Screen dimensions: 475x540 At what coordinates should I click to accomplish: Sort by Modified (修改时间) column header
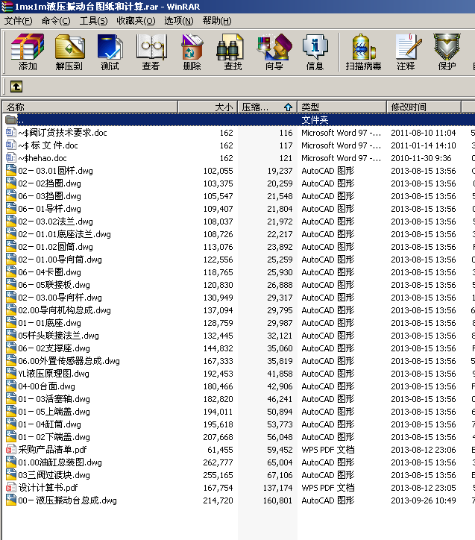tap(424, 107)
